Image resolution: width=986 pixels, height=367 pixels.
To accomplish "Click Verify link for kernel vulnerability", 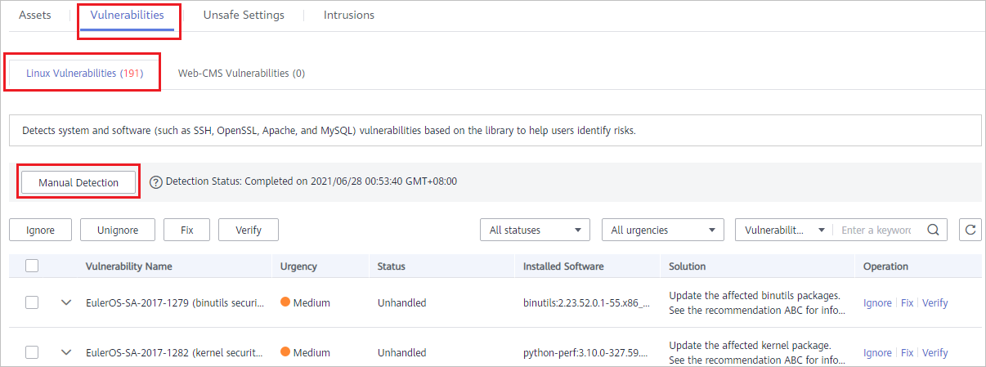I will point(935,352).
